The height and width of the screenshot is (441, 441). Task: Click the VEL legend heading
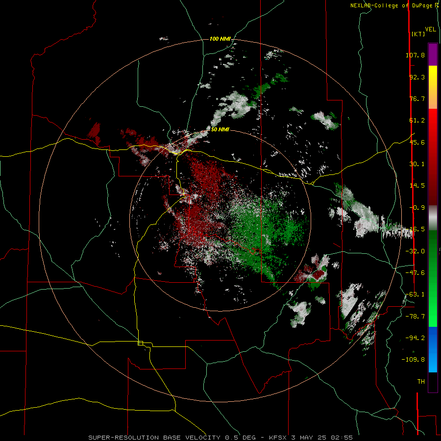[x=430, y=29]
